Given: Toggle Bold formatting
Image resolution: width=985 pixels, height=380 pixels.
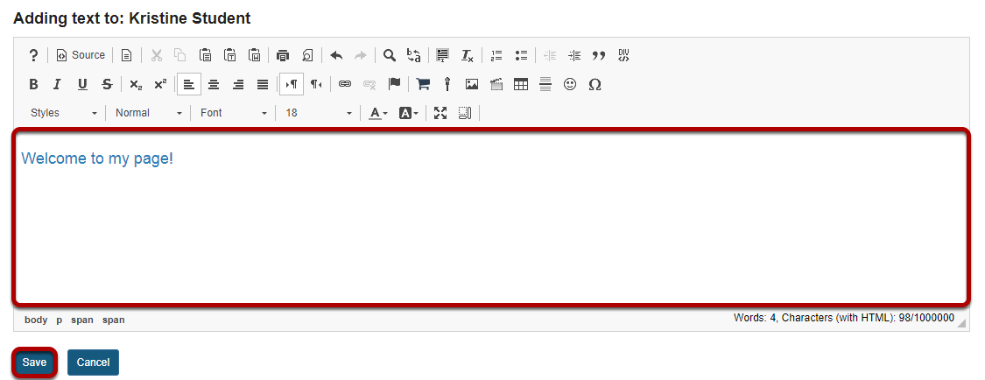Looking at the screenshot, I should tap(34, 84).
